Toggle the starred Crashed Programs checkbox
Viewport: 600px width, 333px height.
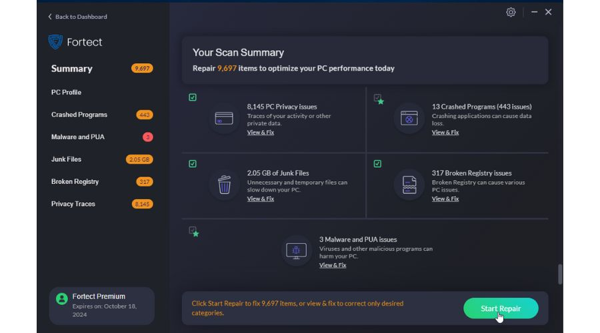click(378, 99)
